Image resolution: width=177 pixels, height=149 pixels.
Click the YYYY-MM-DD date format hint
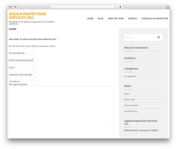point(15,82)
